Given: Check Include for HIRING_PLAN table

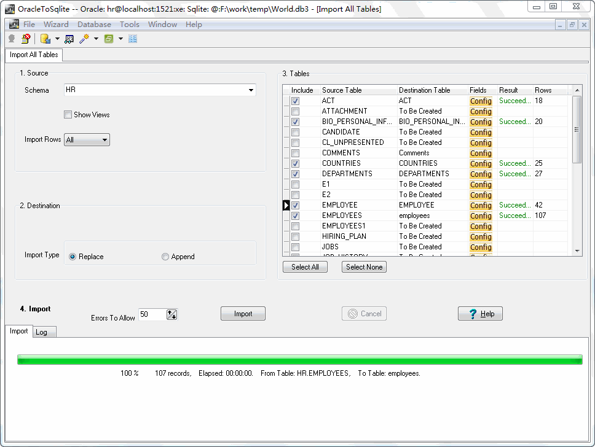Looking at the screenshot, I should [x=295, y=236].
